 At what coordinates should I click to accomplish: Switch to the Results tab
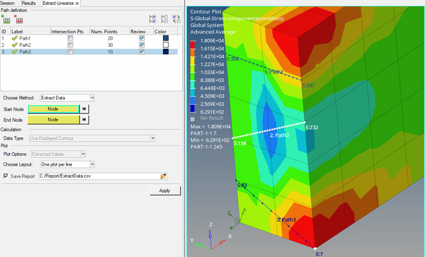[28, 3]
